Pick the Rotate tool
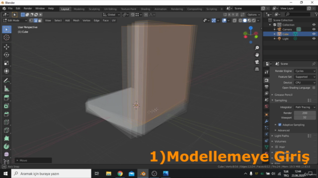 point(6,55)
